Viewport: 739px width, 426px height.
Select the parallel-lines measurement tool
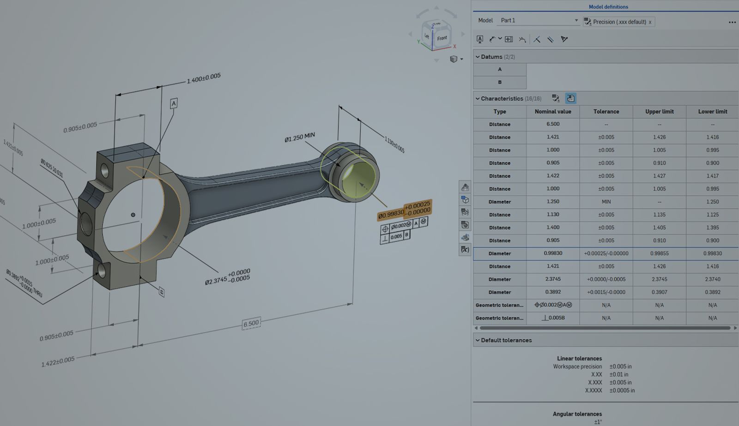point(551,39)
